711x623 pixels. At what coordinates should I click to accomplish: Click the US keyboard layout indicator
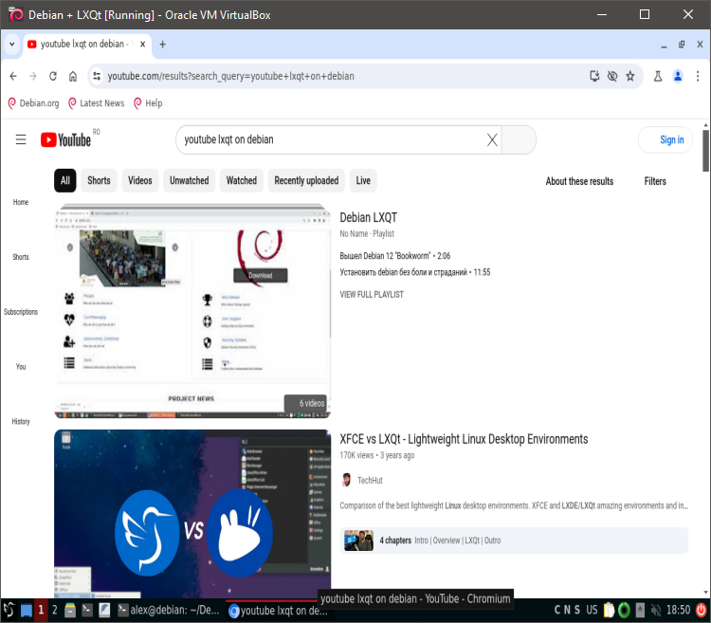pos(592,611)
